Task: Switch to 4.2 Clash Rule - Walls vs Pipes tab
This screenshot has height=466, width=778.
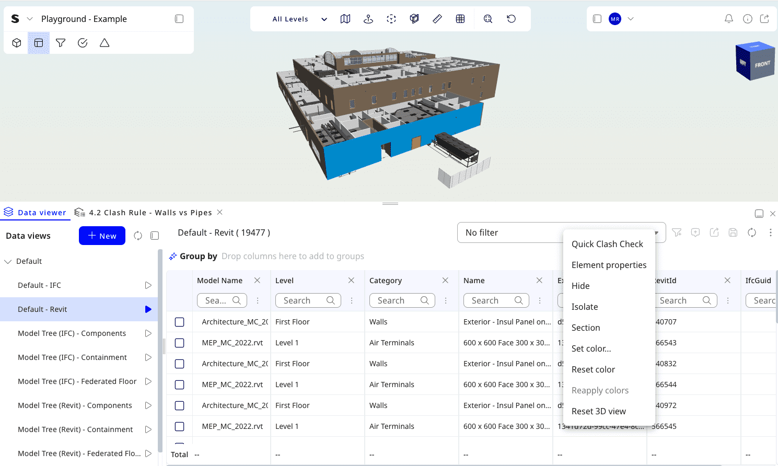Action: point(150,213)
